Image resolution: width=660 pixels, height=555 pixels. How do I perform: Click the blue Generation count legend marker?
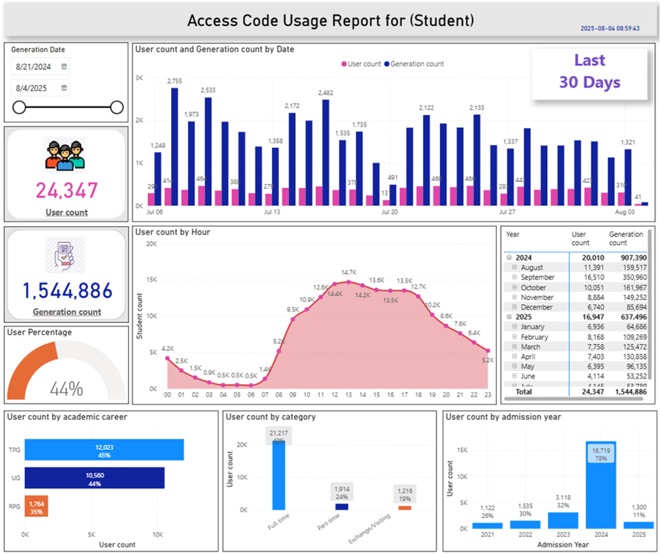pyautogui.click(x=386, y=64)
